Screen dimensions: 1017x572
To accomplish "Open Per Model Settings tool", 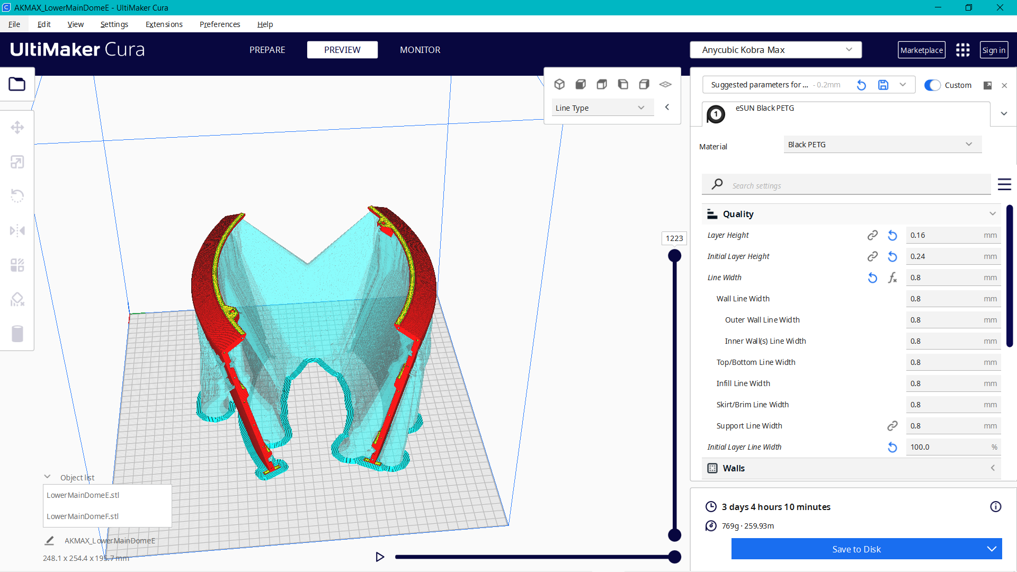I will coord(17,265).
